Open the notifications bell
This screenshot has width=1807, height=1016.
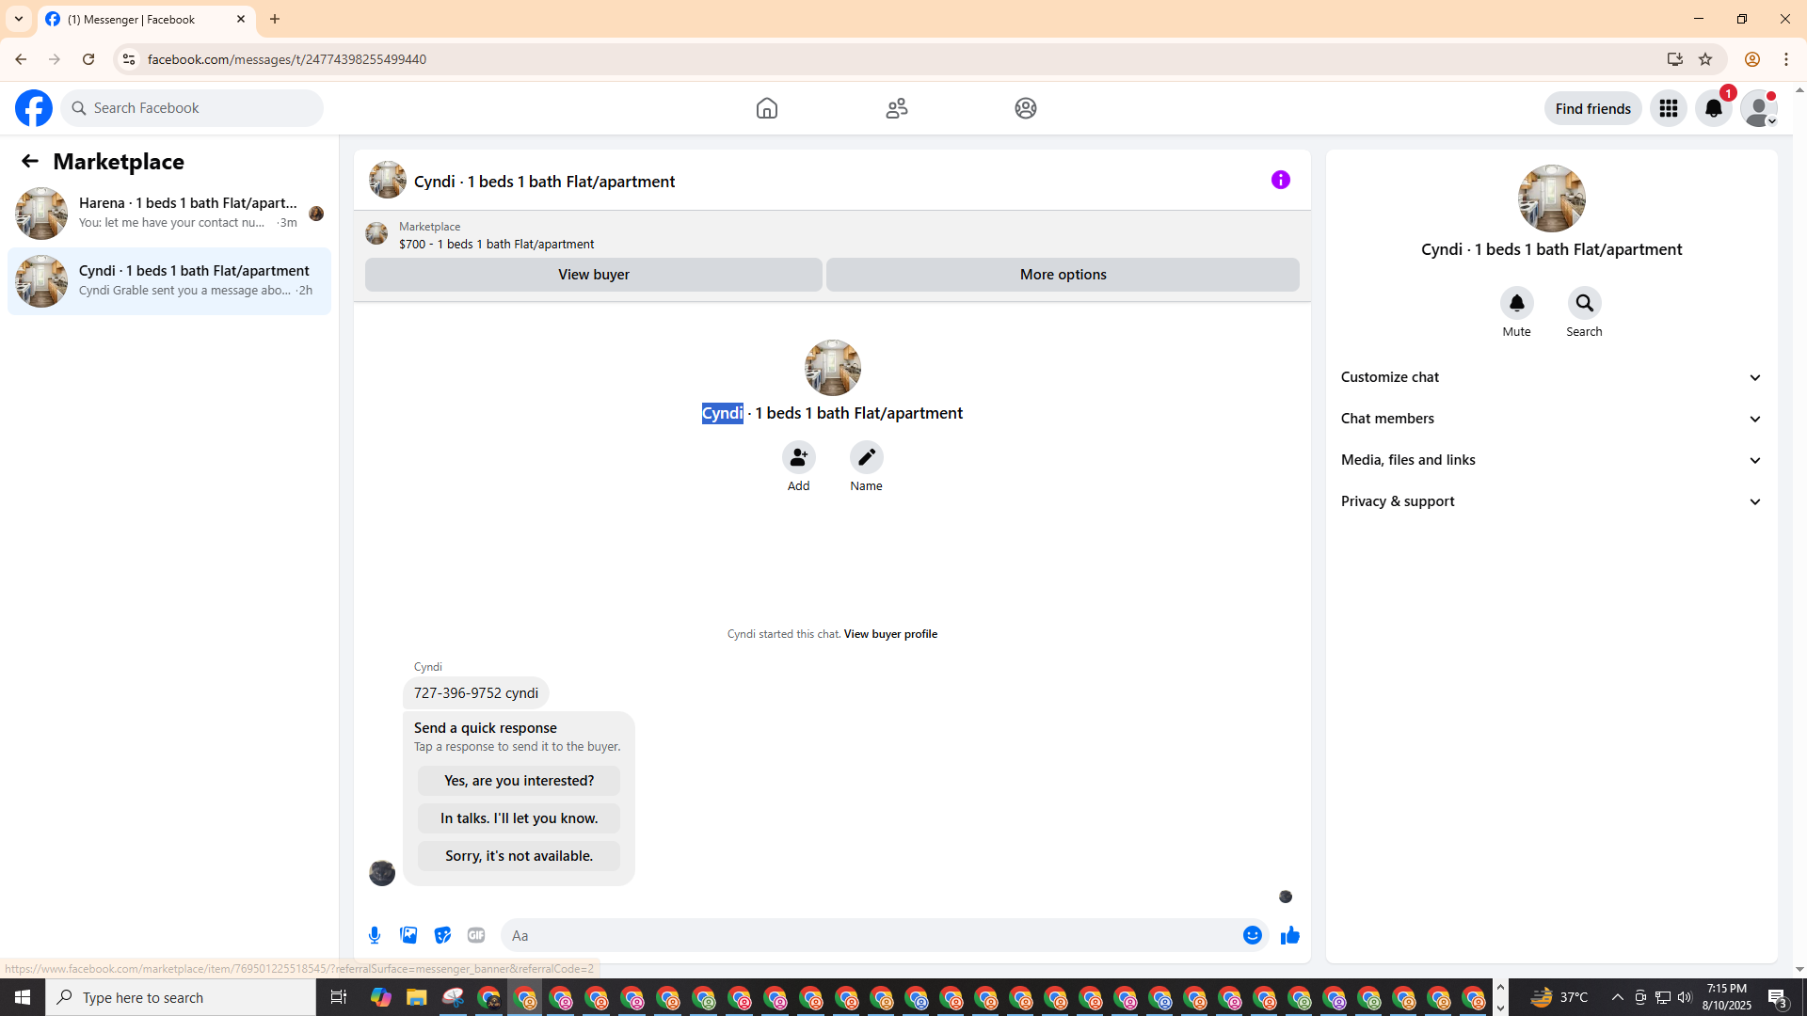[x=1713, y=108]
